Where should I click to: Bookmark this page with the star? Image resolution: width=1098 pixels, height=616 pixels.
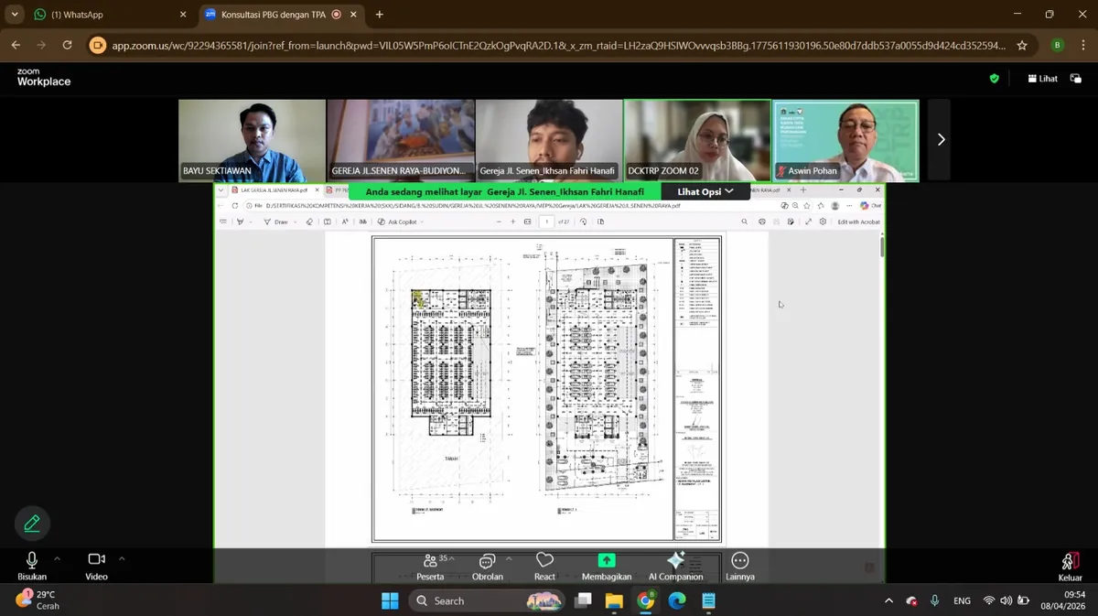pos(1022,45)
